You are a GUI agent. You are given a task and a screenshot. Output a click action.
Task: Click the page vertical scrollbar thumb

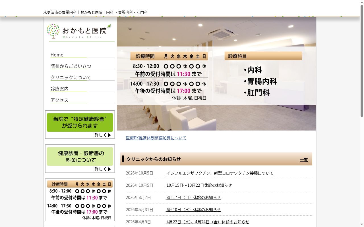pyautogui.click(x=362, y=61)
